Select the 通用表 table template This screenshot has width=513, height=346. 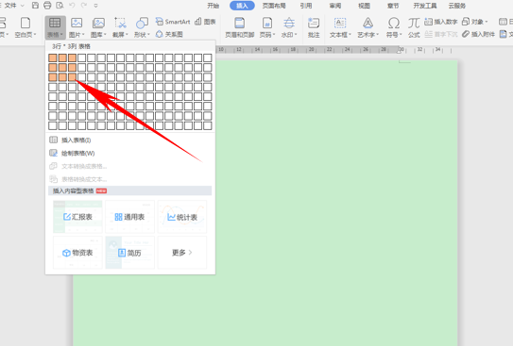point(129,217)
